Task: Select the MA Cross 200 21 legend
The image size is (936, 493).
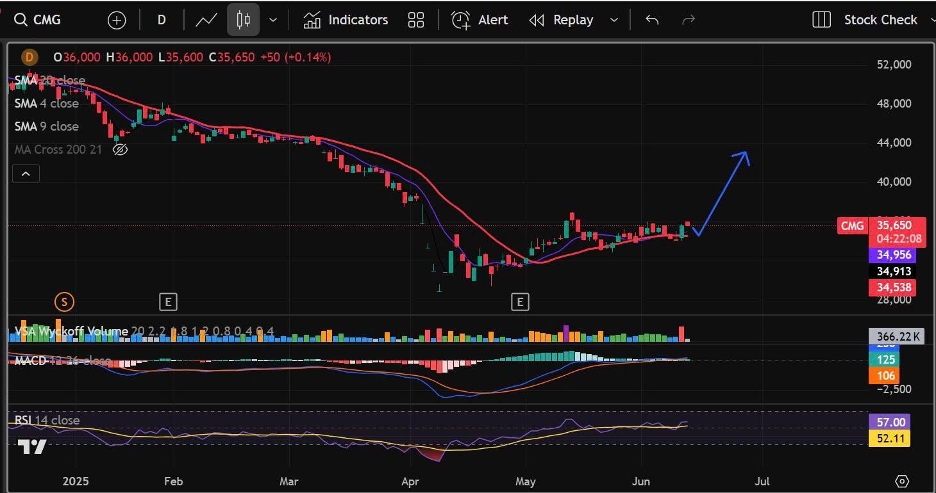Action: pos(58,149)
